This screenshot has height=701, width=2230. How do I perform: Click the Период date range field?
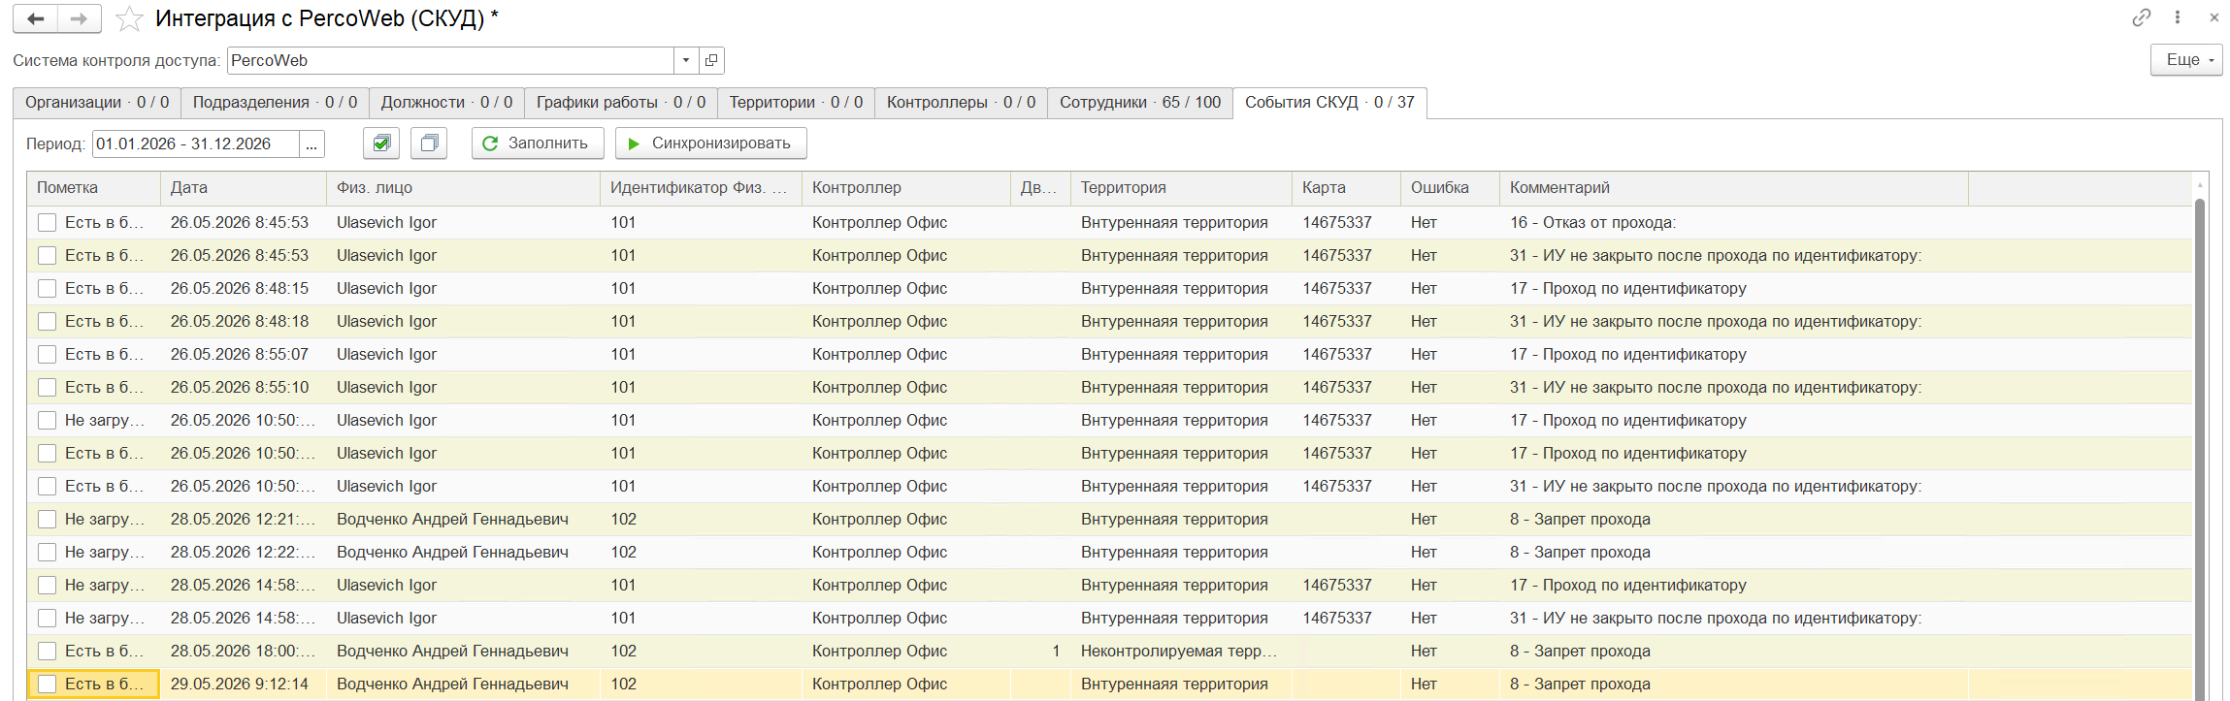(x=196, y=144)
